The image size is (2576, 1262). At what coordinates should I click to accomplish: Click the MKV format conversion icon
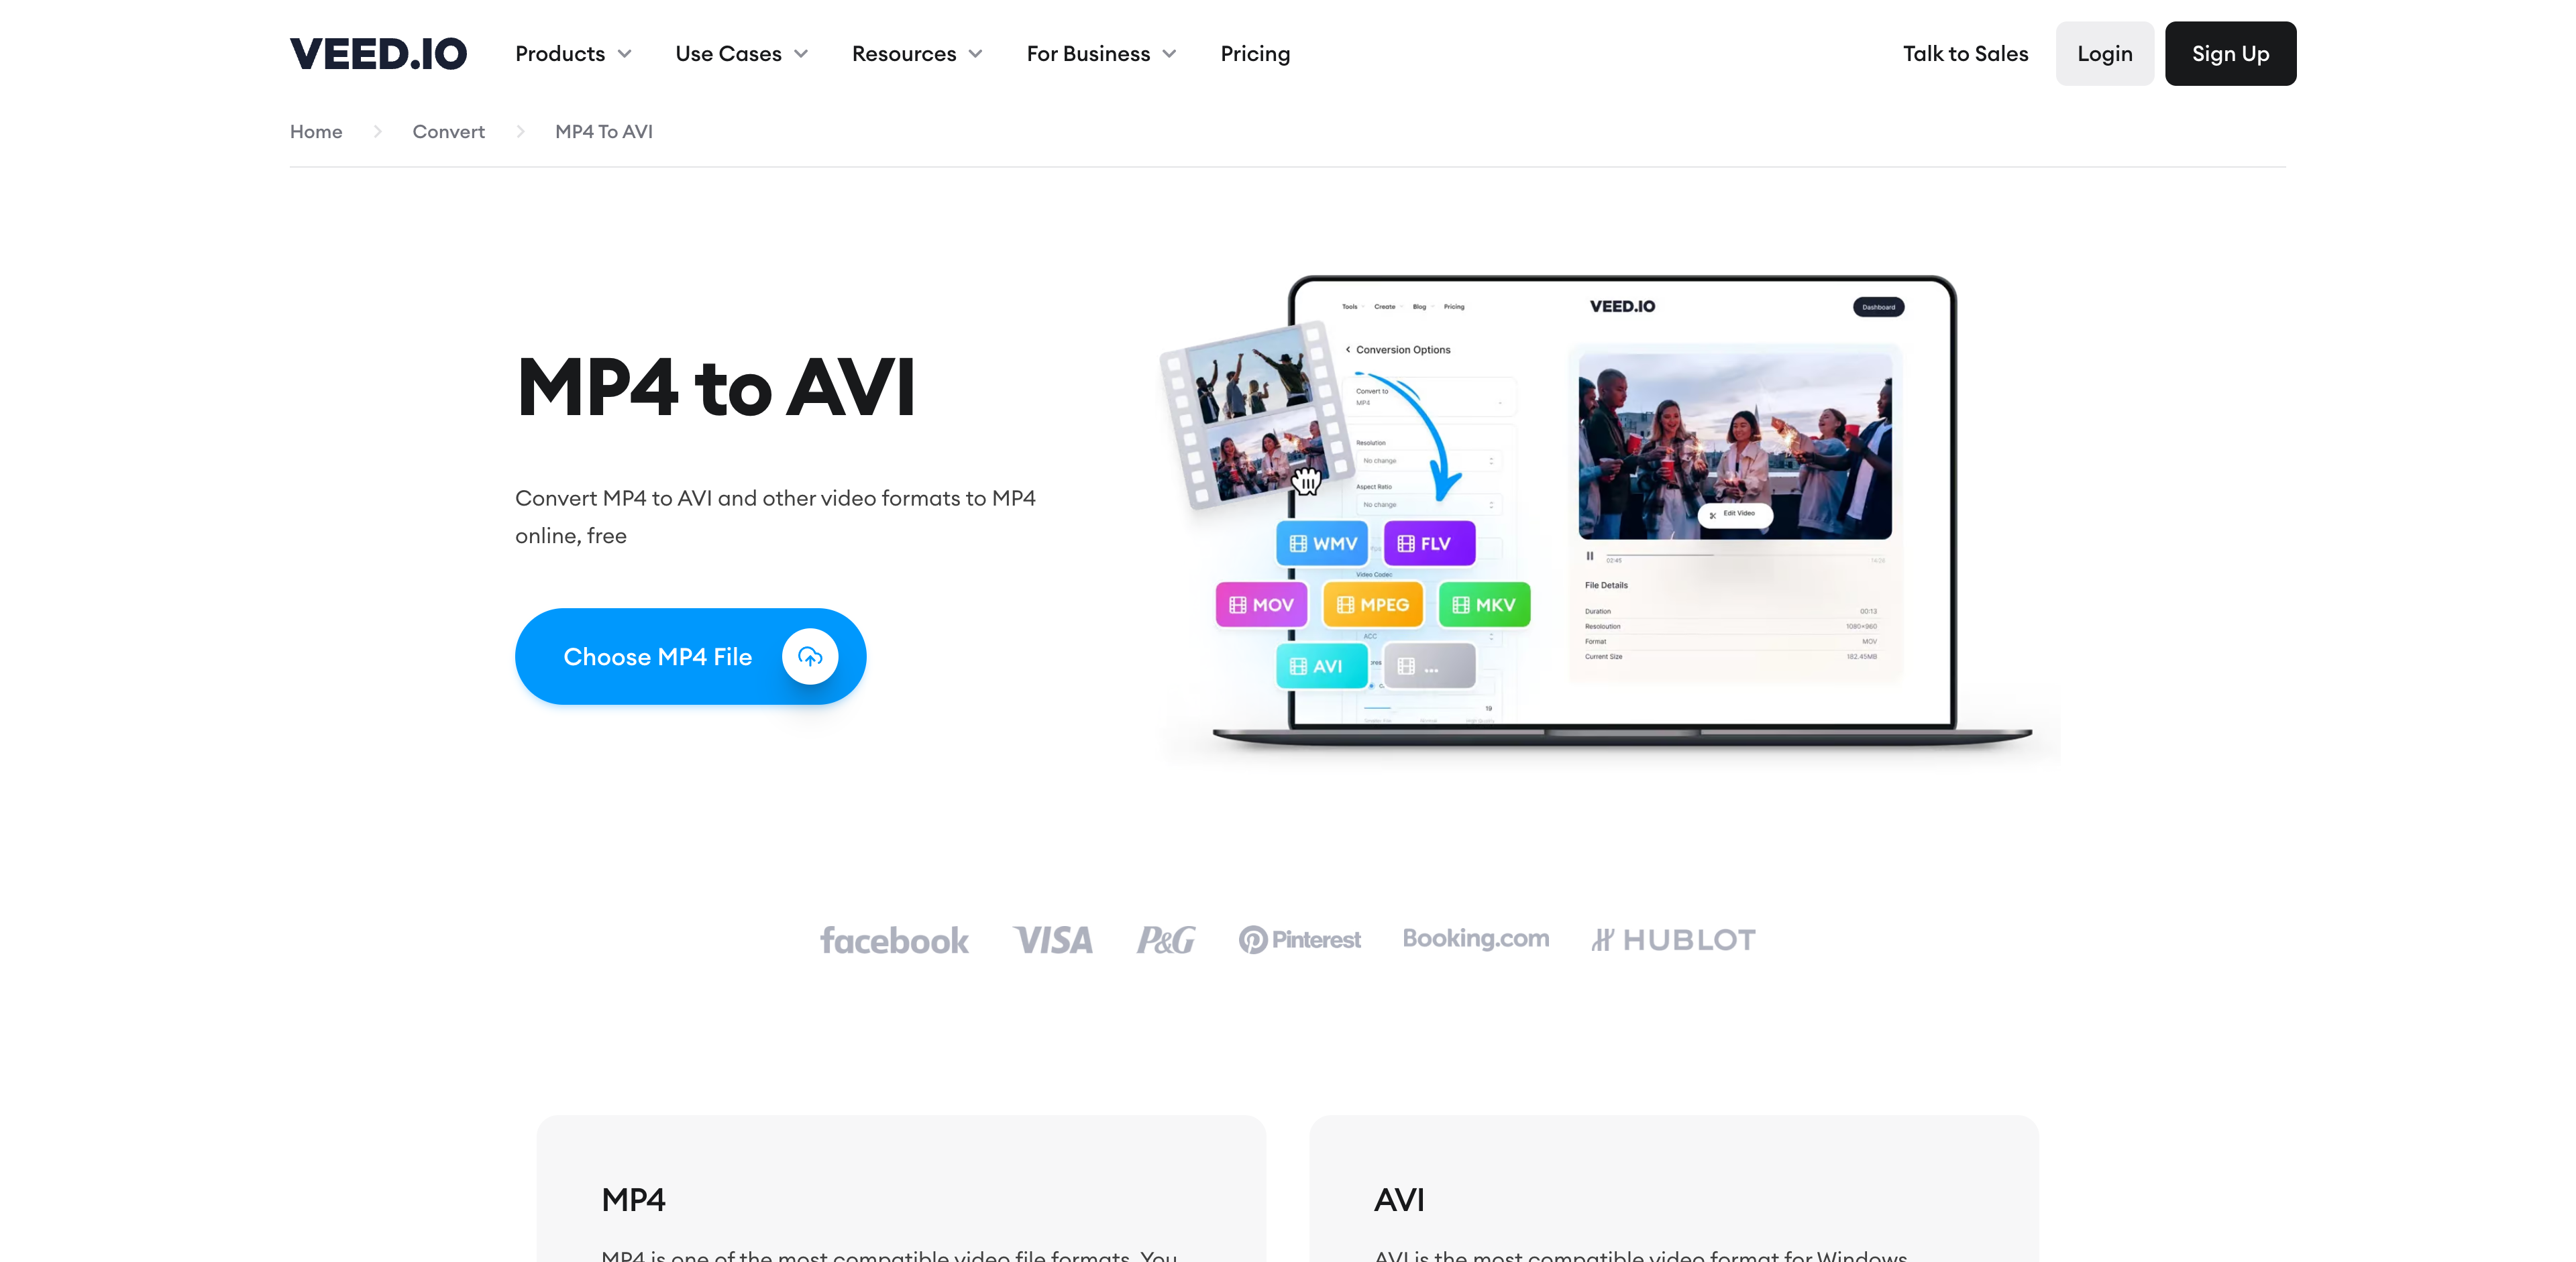[1481, 605]
